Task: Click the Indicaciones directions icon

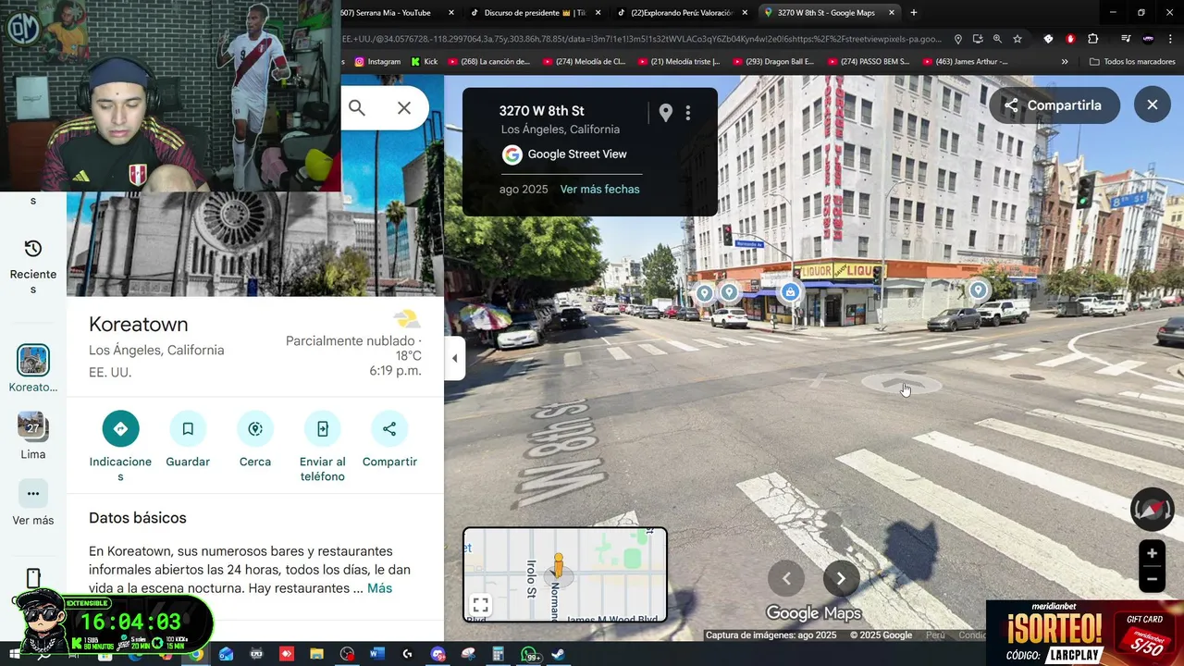Action: (120, 429)
